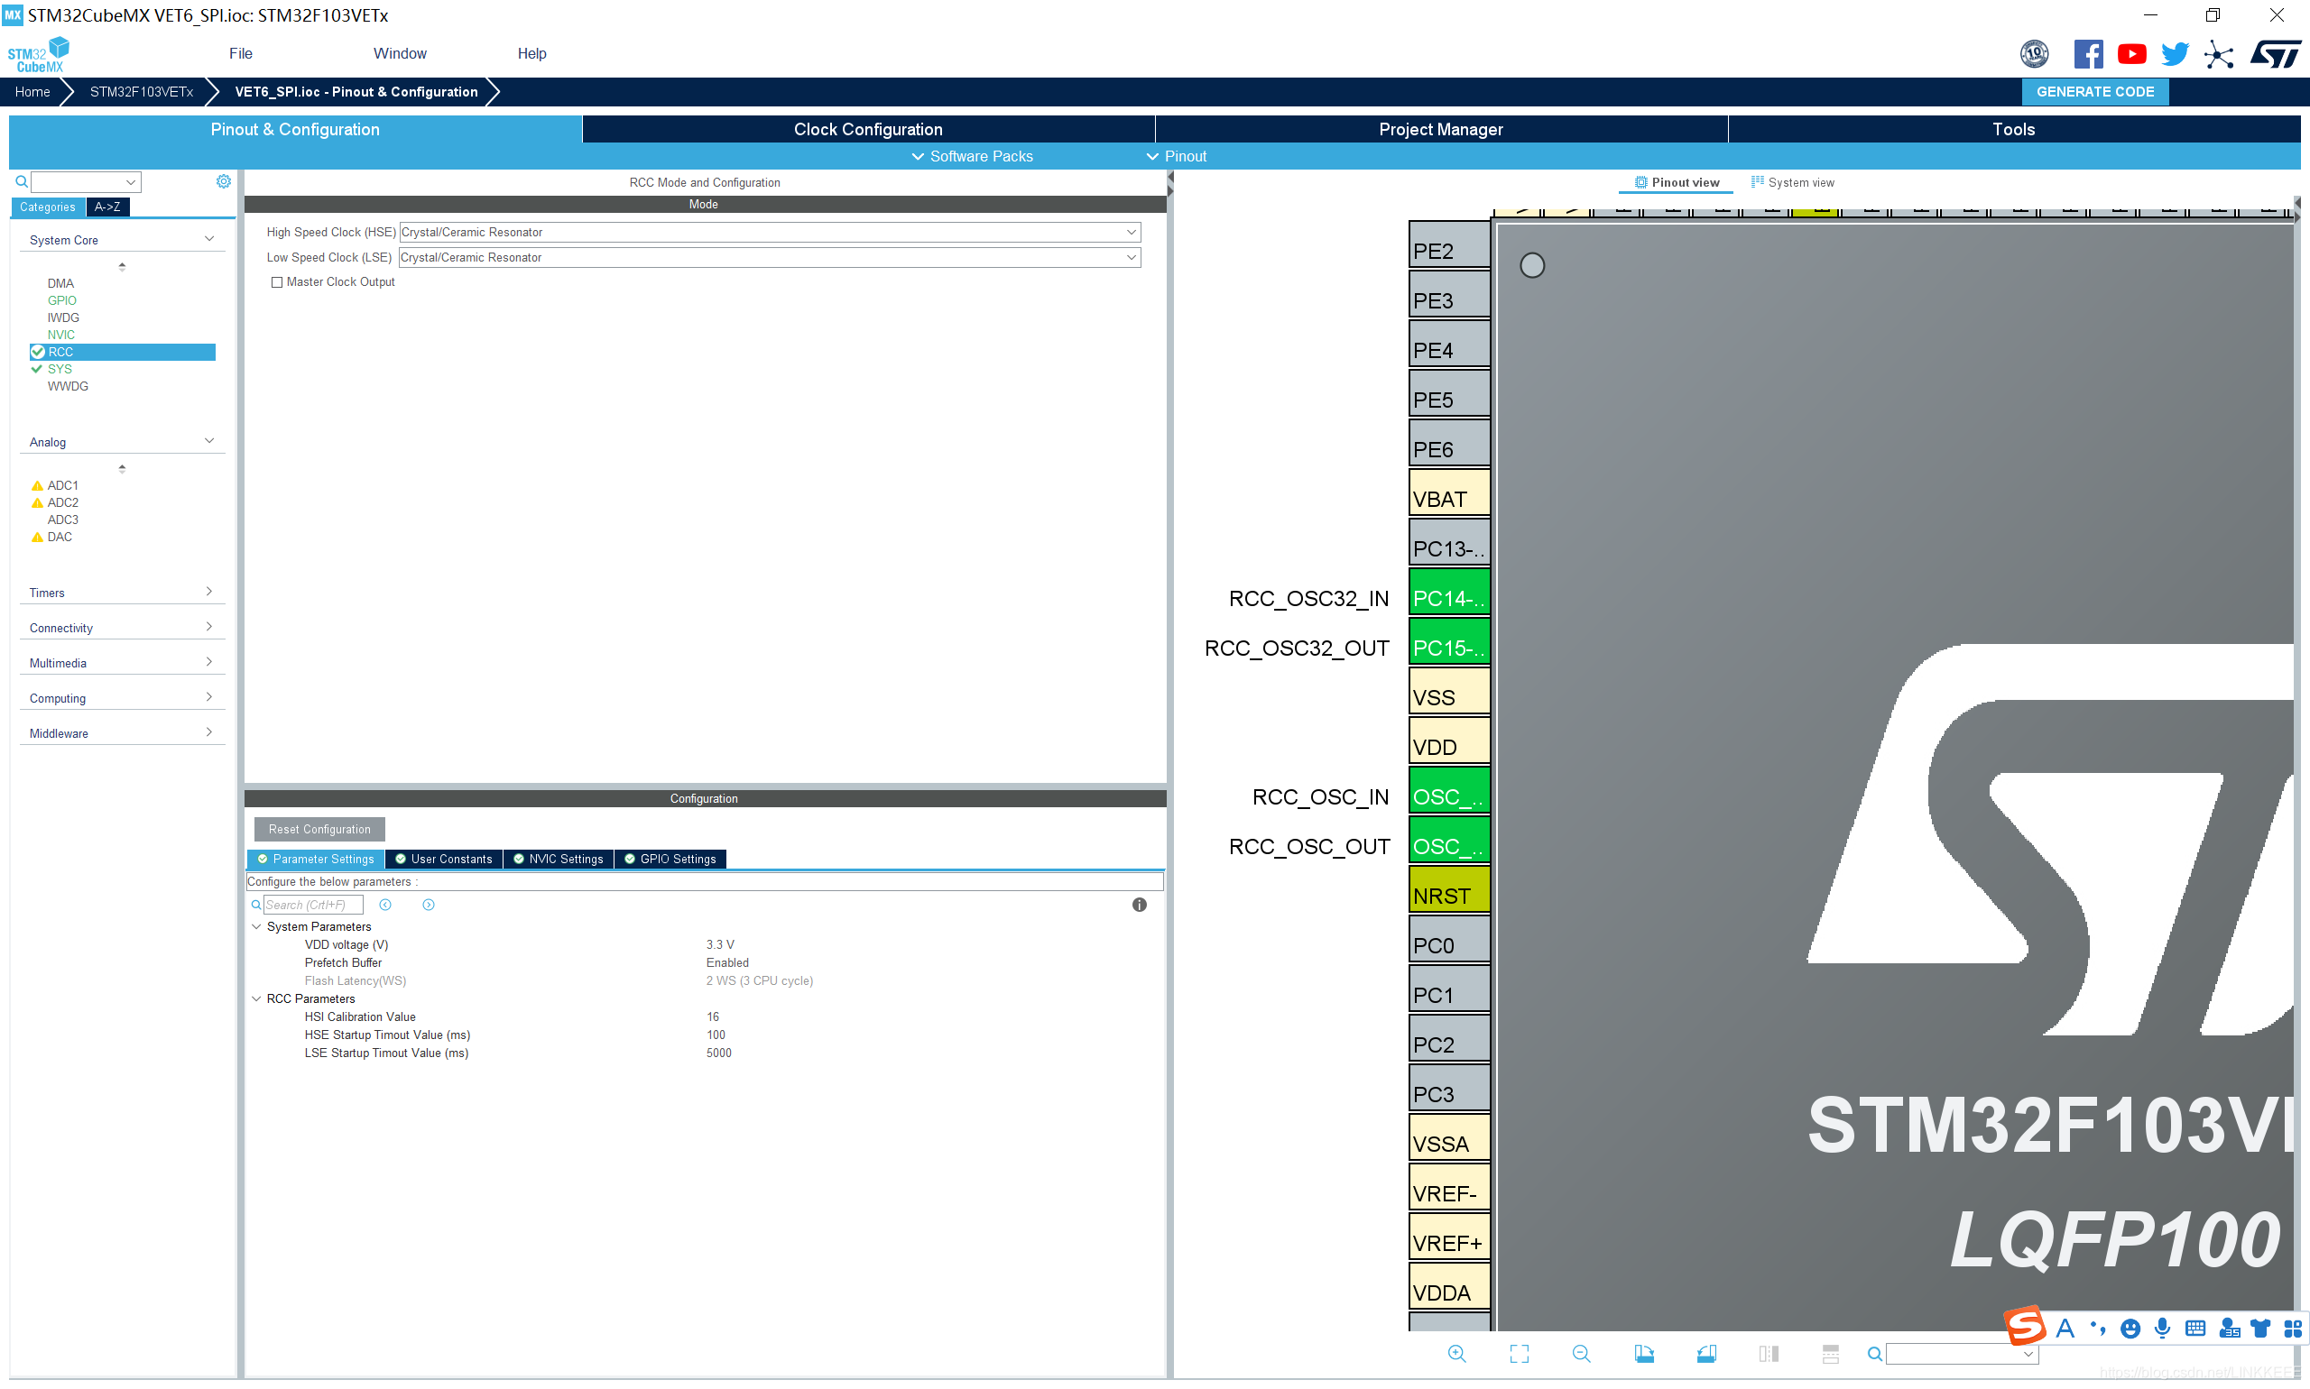Open the Project Manager tab
2310x1389 pixels.
(x=1440, y=129)
